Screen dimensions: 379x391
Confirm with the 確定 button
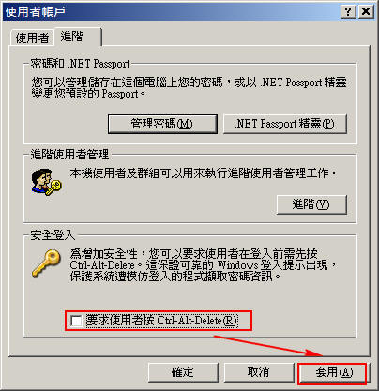pos(183,372)
